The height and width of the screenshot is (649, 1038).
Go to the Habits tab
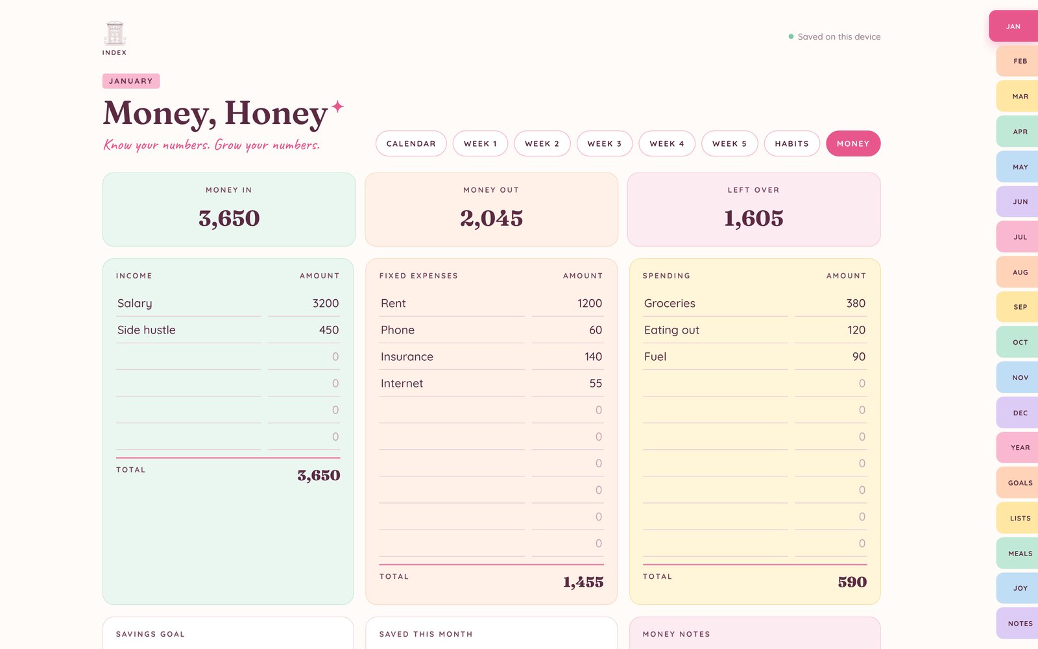pyautogui.click(x=792, y=143)
